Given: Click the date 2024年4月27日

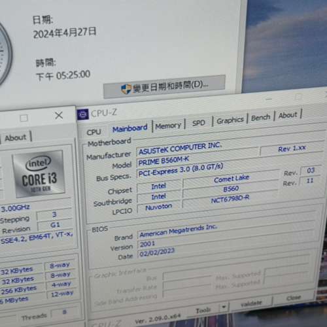Looking at the screenshot, I should [65, 33].
